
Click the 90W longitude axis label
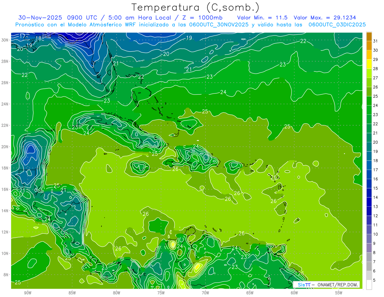(x=28, y=293)
